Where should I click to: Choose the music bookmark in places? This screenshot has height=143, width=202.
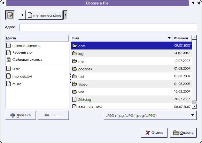tap(17, 84)
